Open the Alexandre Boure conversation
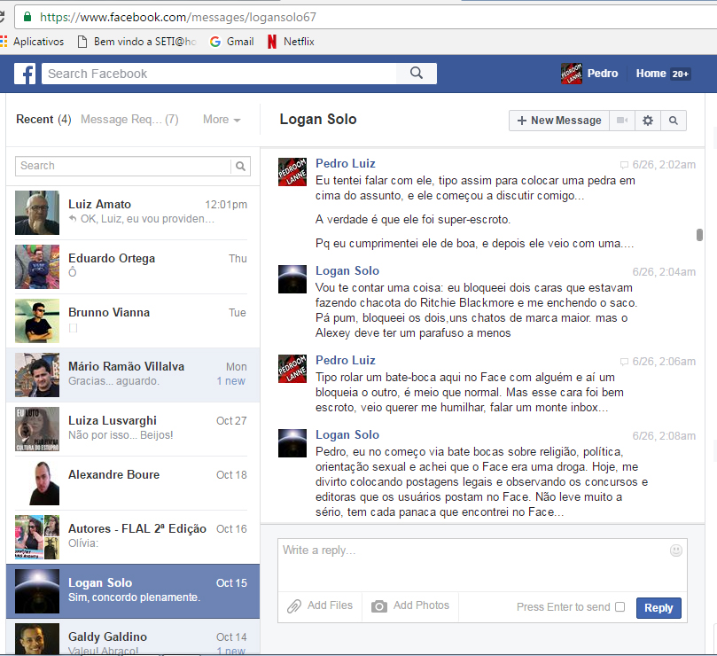Viewport: 717px width, 656px height. (133, 483)
